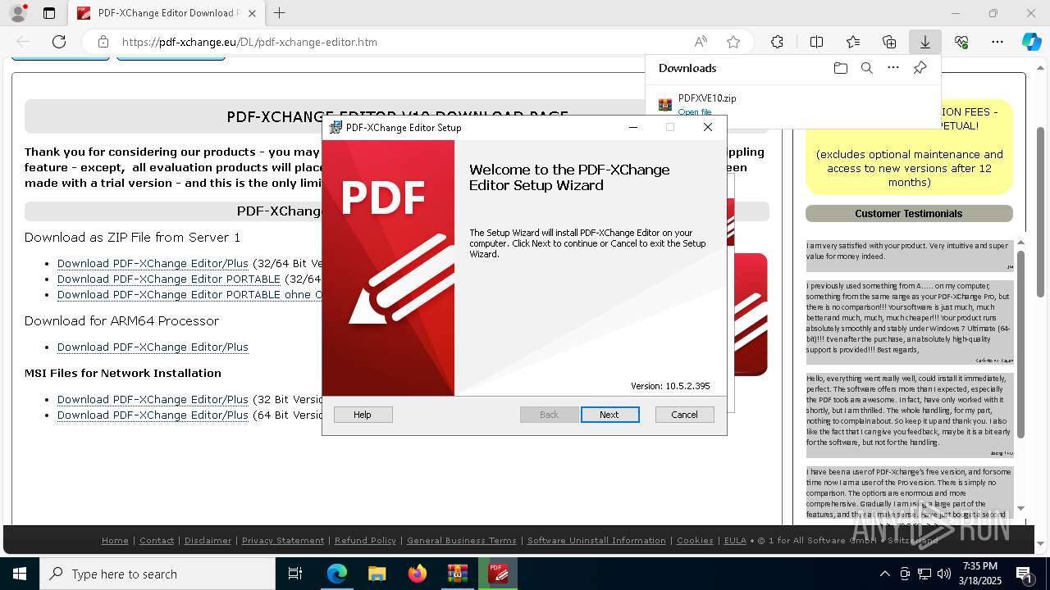Refresh the current page

59,42
